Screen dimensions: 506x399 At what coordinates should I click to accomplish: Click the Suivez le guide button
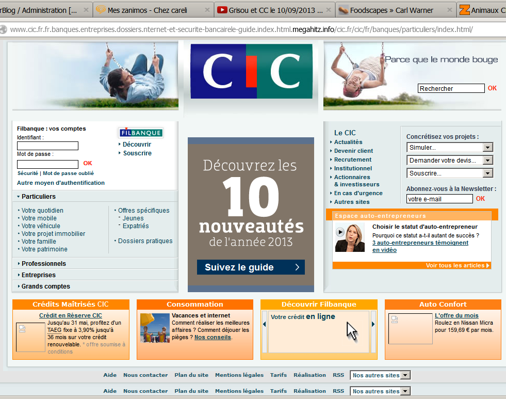pyautogui.click(x=251, y=267)
